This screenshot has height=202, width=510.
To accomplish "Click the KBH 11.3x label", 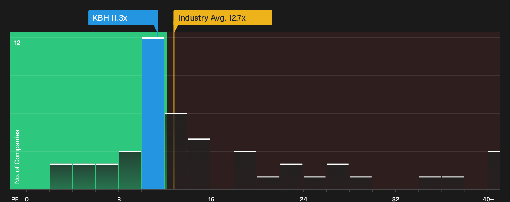I will tap(123, 18).
